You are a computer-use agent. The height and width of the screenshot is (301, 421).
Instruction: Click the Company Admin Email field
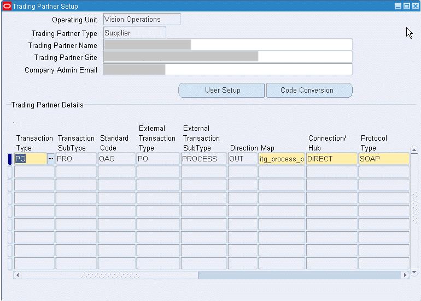point(227,69)
